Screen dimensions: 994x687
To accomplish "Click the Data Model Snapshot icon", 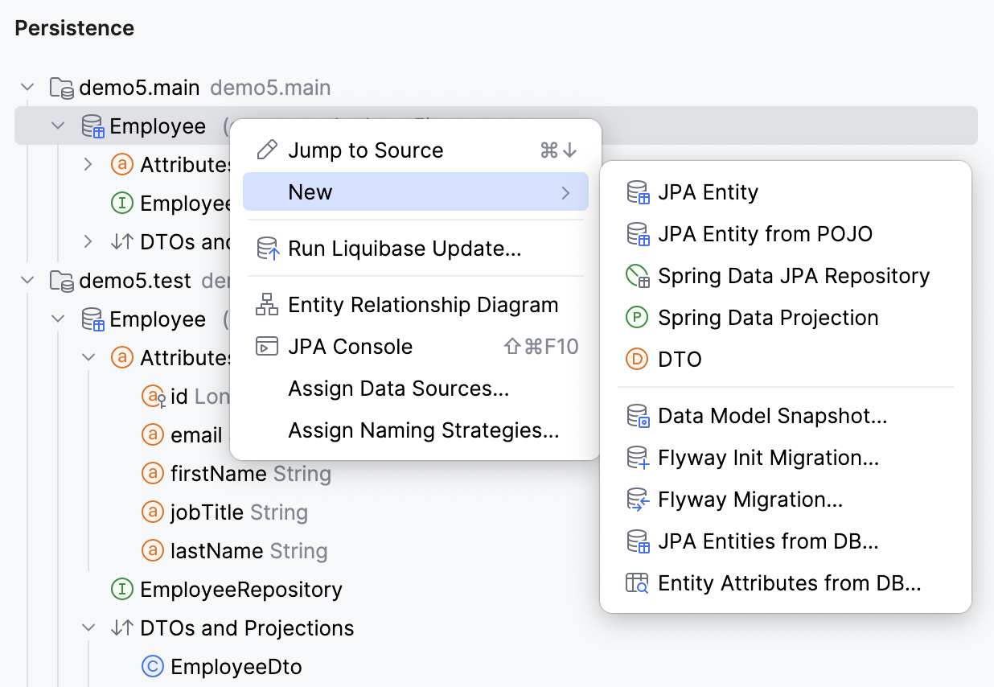I will click(x=637, y=417).
